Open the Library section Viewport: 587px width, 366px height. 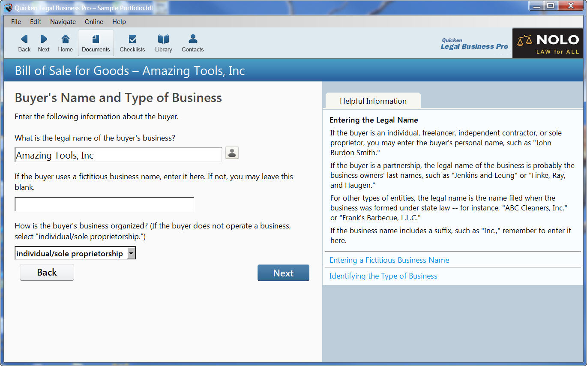pos(163,42)
